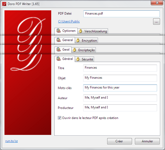165x150 pixels.
Task: Click the PDF Datei label
Action: 65,14
